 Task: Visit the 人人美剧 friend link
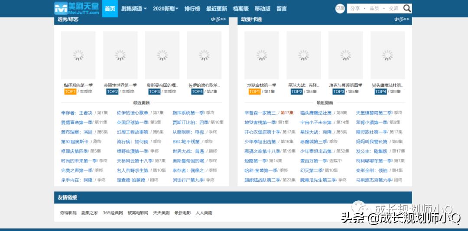point(204,213)
